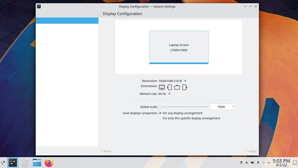The image size is (298, 168).
Task: Open the Wi-Fi network tray icon
Action: click(263, 162)
